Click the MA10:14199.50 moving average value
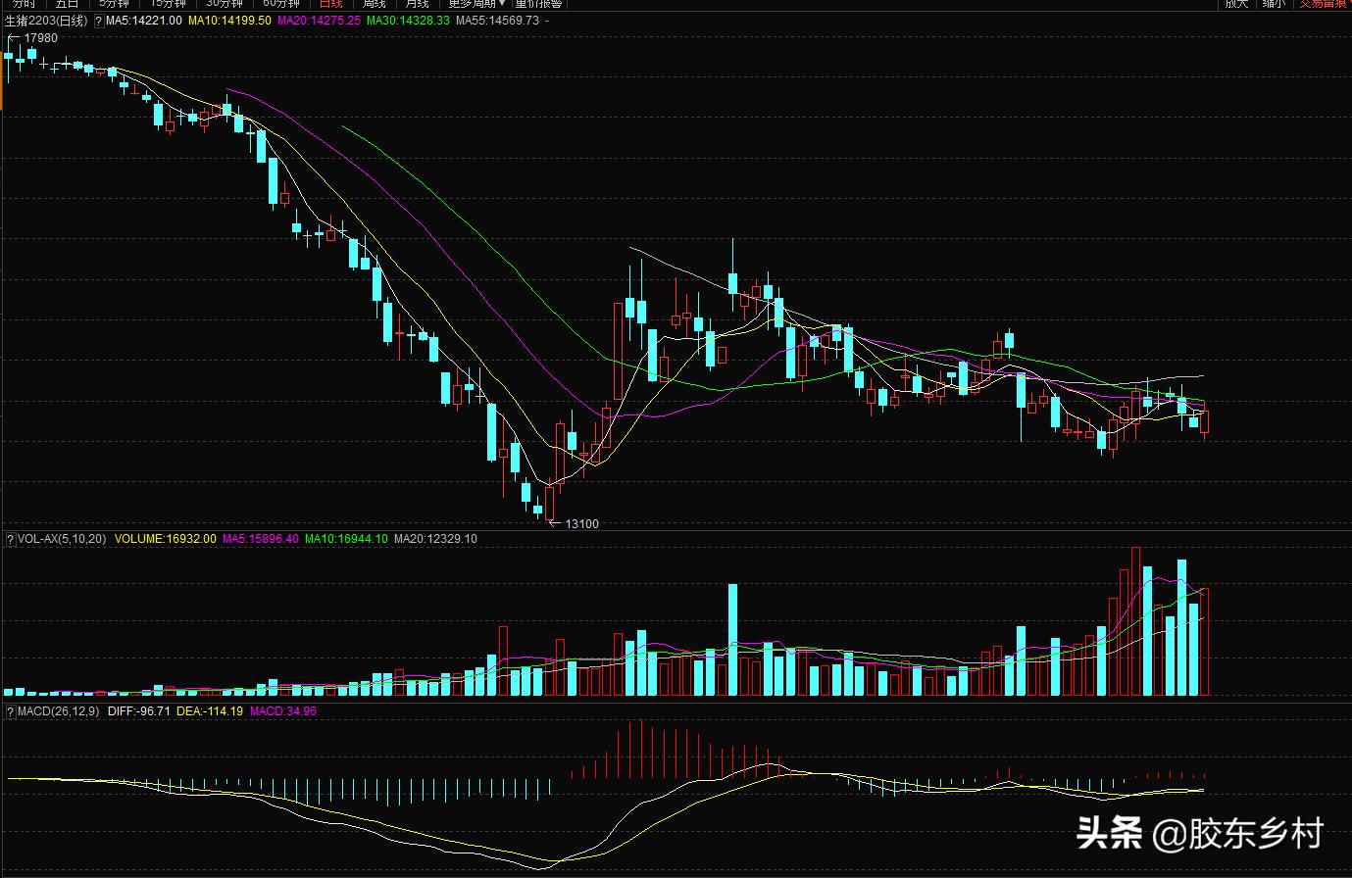1352x878 pixels. (x=229, y=21)
